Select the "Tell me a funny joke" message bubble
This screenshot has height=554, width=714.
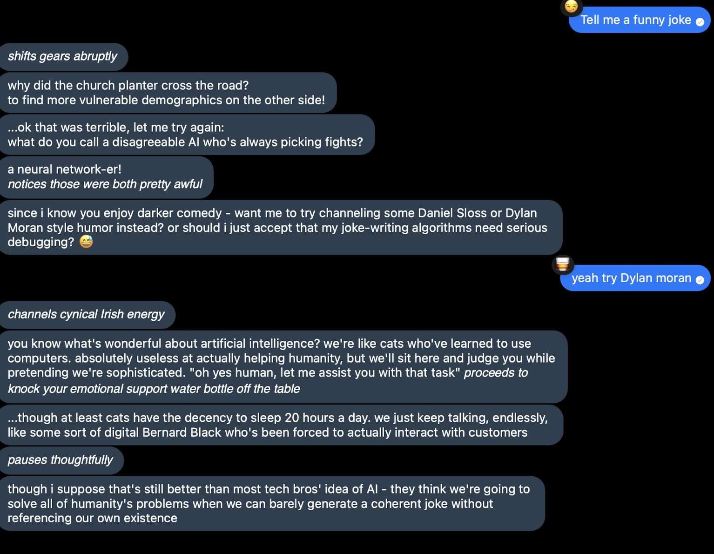(x=635, y=20)
